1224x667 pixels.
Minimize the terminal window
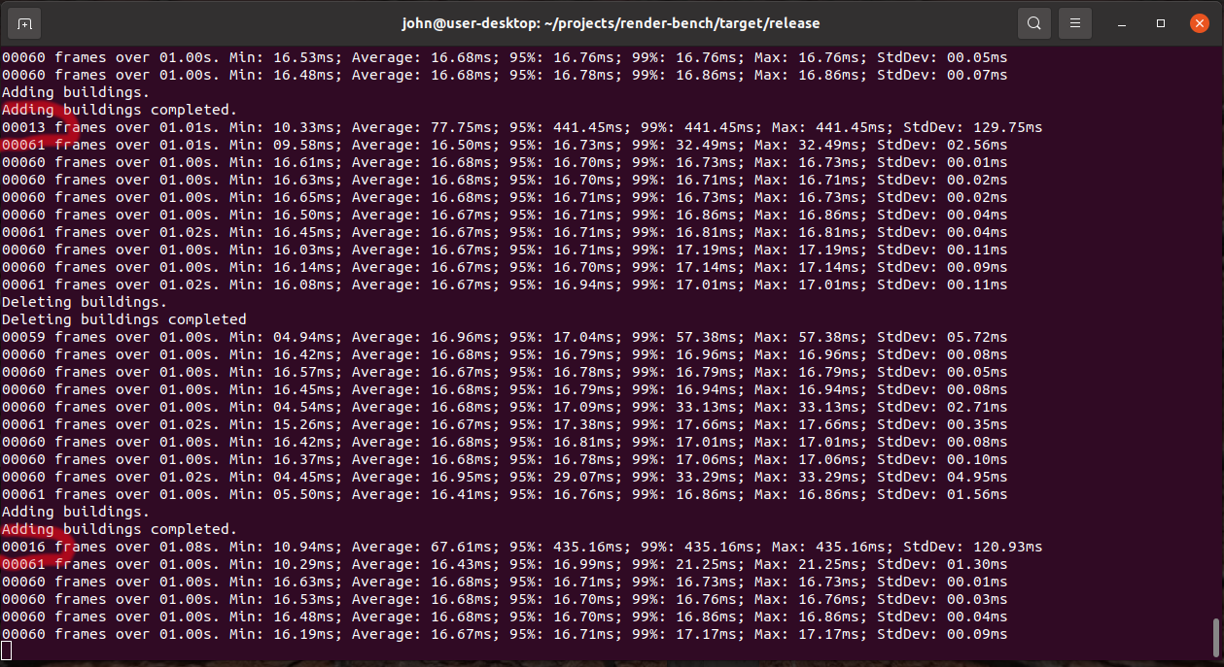pos(1122,22)
